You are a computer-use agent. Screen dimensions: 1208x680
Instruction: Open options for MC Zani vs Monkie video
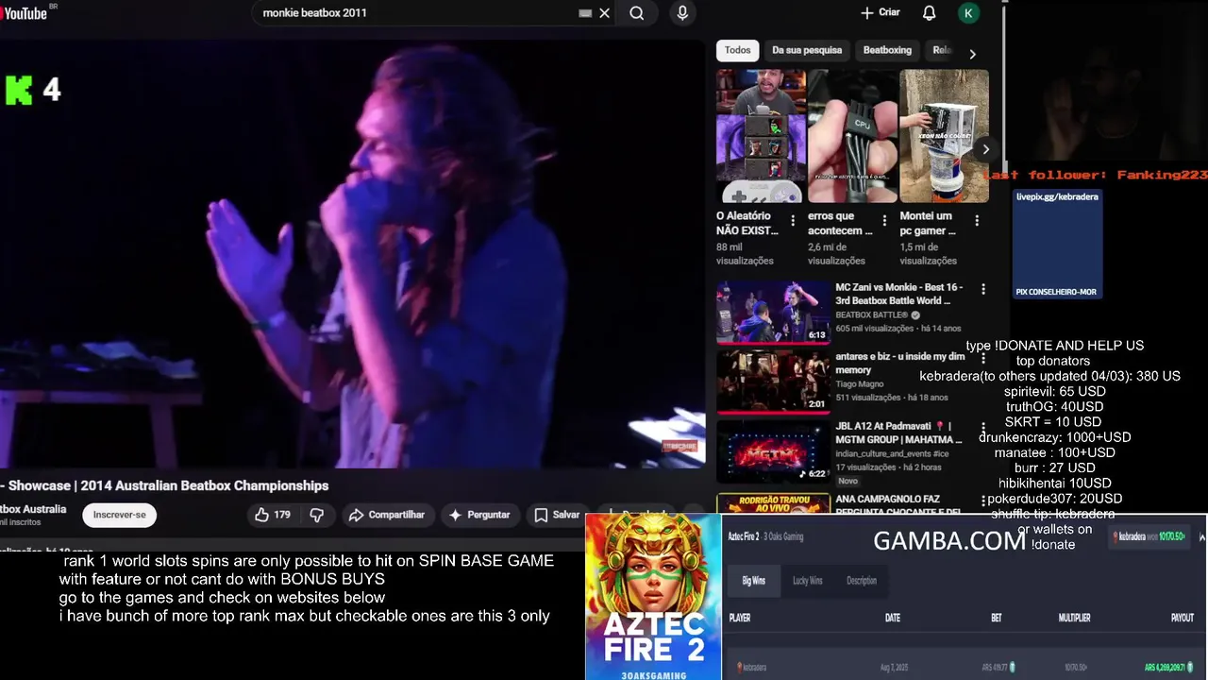click(983, 289)
